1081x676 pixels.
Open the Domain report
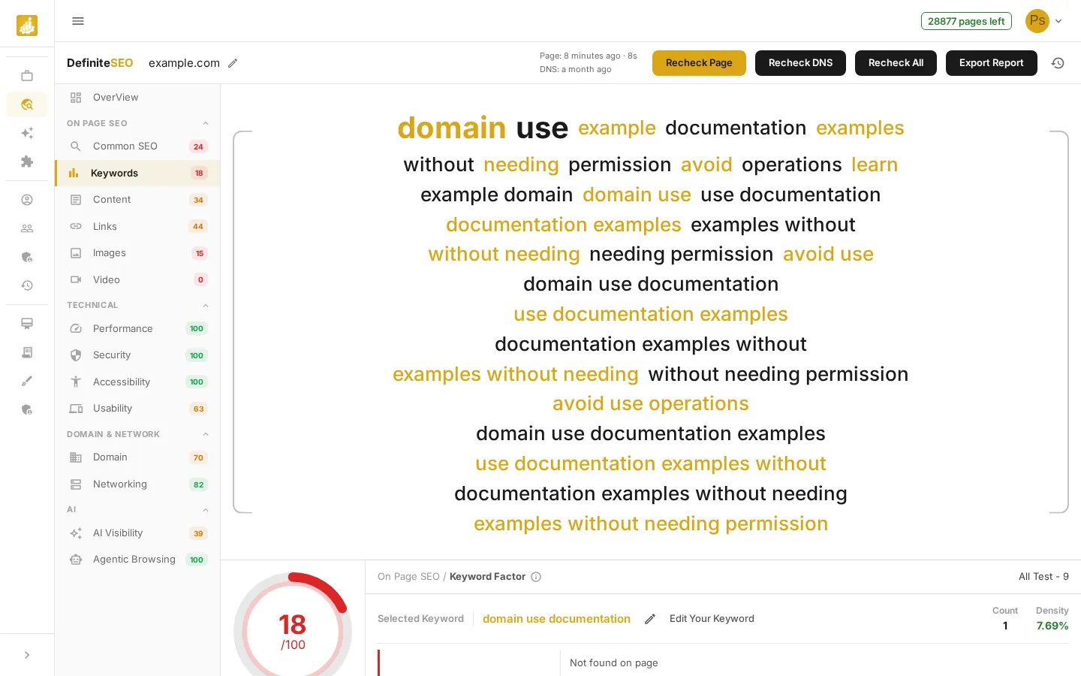coord(137,457)
